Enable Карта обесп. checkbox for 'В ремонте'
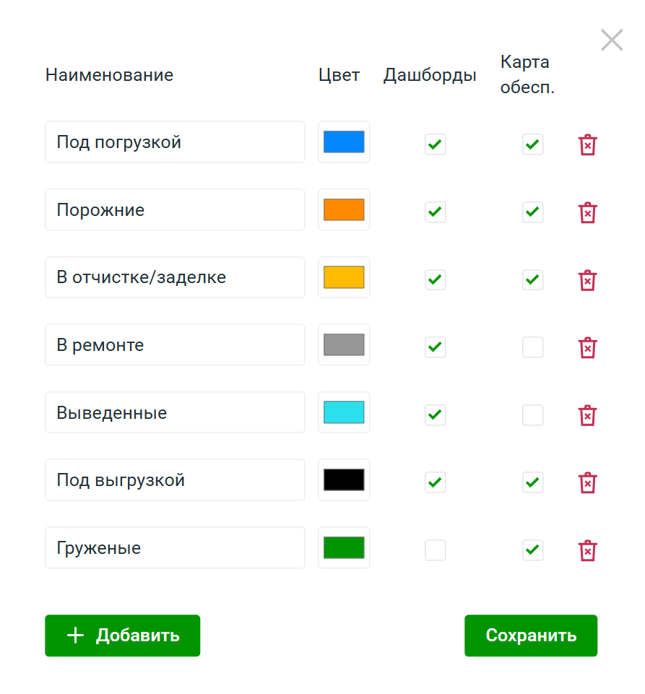The height and width of the screenshot is (694, 645). coord(533,347)
